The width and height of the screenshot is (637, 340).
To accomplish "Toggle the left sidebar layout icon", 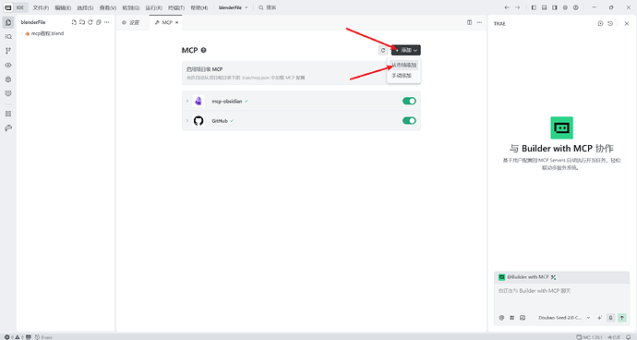I will [534, 7].
